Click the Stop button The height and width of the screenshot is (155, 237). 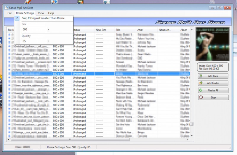click(x=213, y=97)
